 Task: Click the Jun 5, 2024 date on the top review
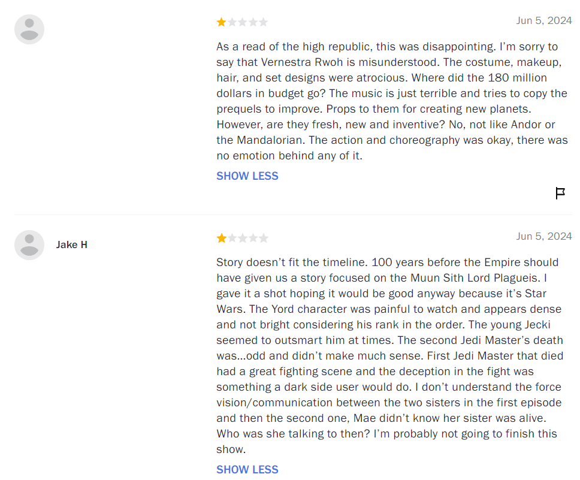pos(544,20)
